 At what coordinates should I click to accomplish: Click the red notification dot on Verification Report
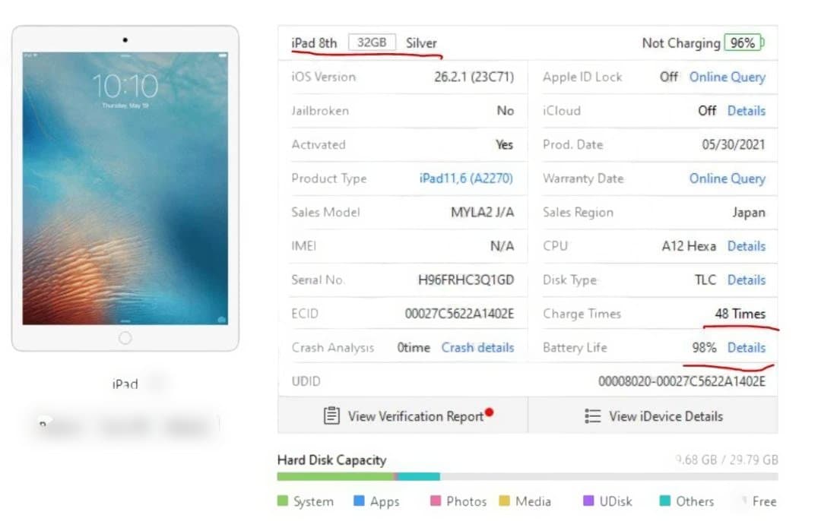tap(490, 411)
